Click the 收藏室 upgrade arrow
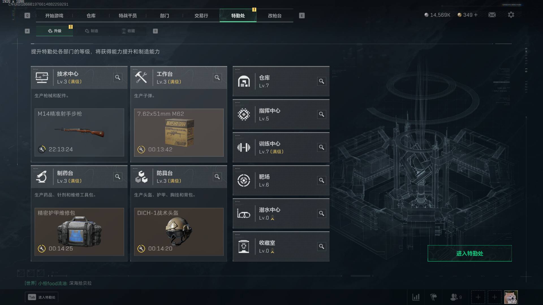Viewport: 543px width, 305px height. coord(273,251)
